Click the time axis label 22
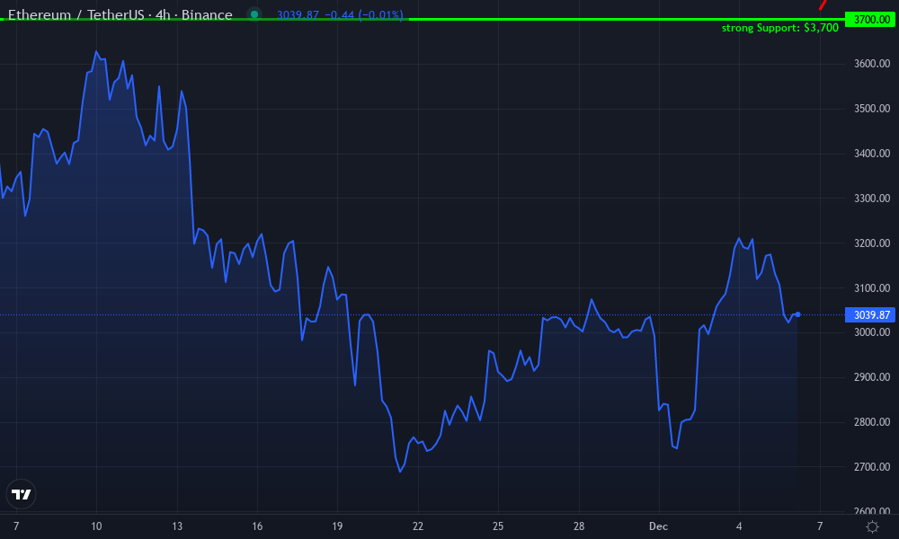 pyautogui.click(x=416, y=526)
